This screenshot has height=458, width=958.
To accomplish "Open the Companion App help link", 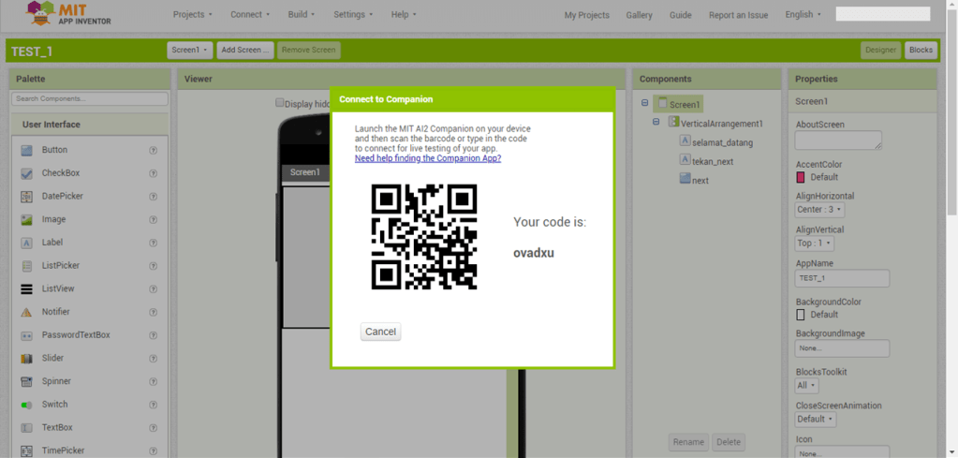I will pyautogui.click(x=428, y=158).
